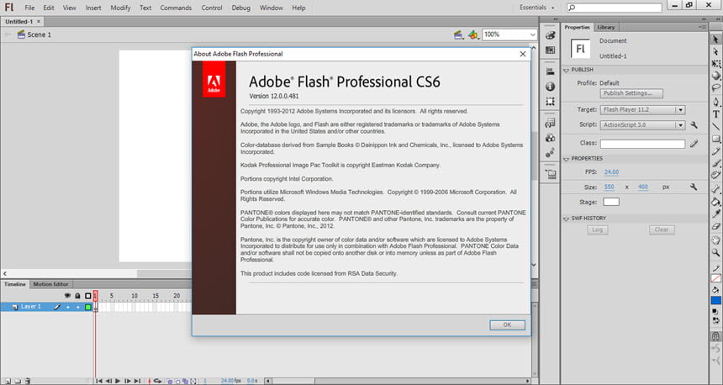This screenshot has width=723, height=385.
Task: Open the collapsed Info panel icon
Action: coord(550,87)
